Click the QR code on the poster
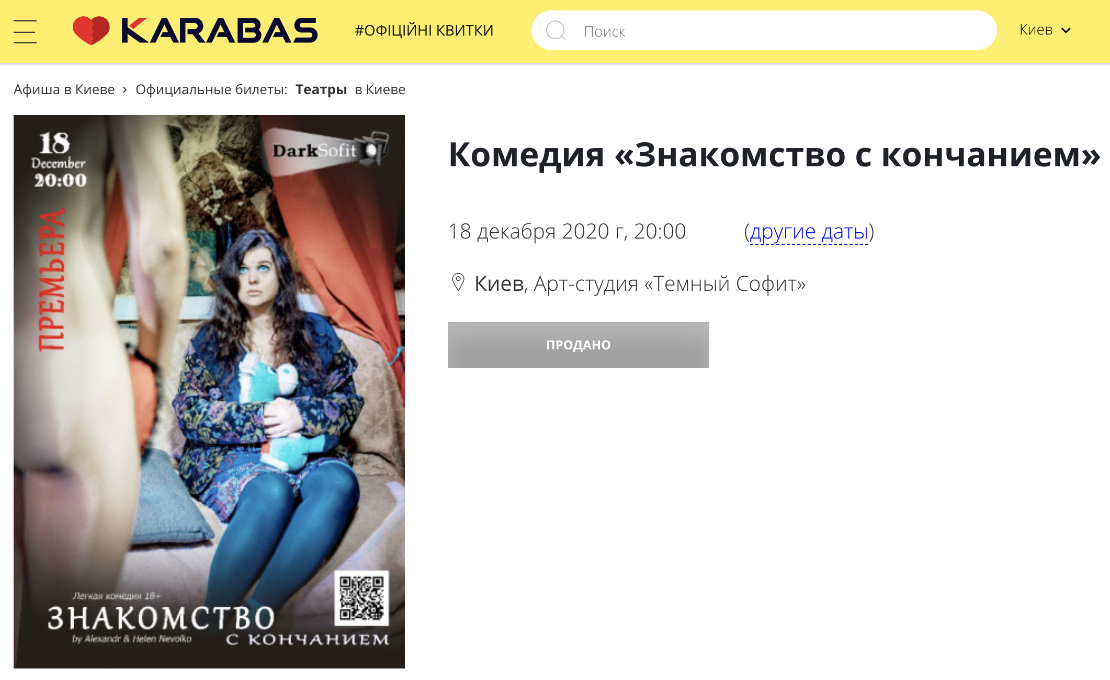The height and width of the screenshot is (680, 1110). pyautogui.click(x=361, y=598)
